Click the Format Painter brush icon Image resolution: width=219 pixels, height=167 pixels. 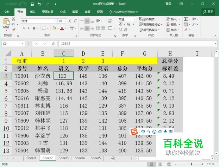(13, 30)
